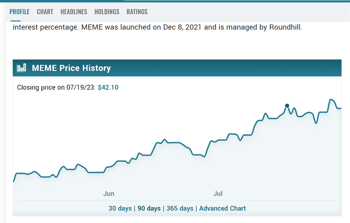The width and height of the screenshot is (350, 223).
Task: Select the currently active PROFILE tab
Action: click(20, 12)
